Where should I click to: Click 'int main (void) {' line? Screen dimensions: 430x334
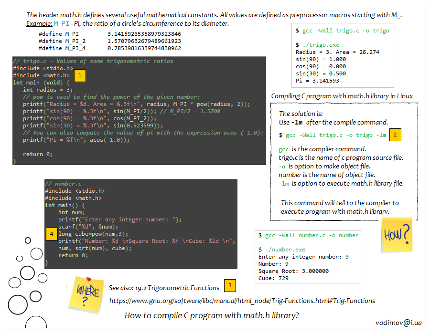41,83
